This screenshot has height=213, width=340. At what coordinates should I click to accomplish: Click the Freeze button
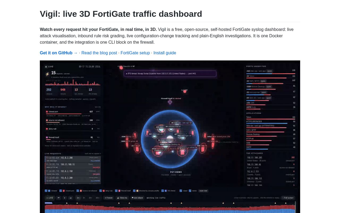(x=108, y=198)
